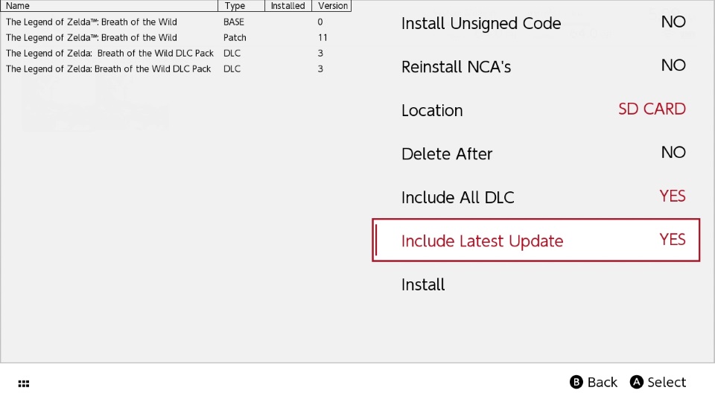The height and width of the screenshot is (402, 715).
Task: Click the Version column header
Action: pyautogui.click(x=332, y=5)
